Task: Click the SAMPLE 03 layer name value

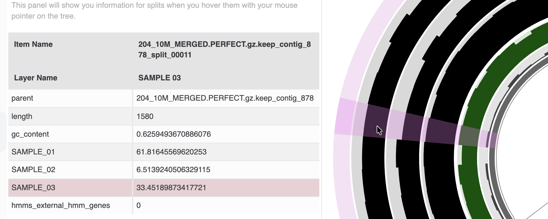Action: tap(159, 78)
